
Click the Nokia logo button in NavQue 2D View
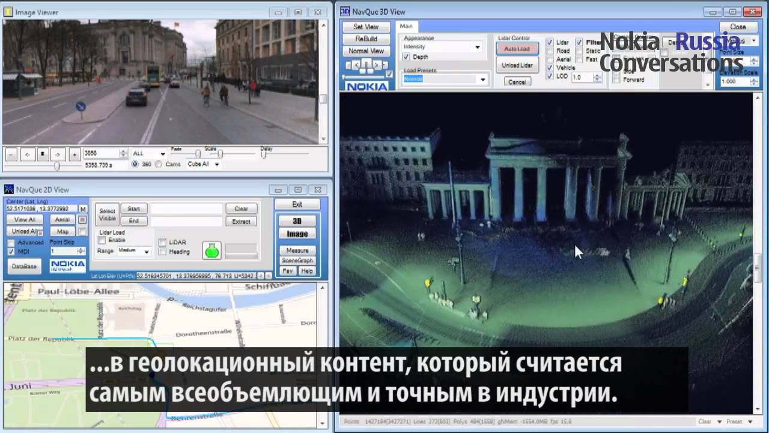point(68,266)
